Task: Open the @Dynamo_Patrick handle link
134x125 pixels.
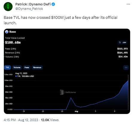Action: coord(29,9)
